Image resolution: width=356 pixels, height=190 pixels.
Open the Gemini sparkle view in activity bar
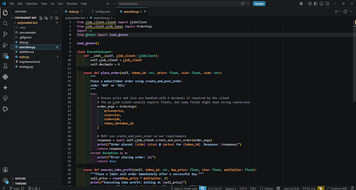point(5,87)
